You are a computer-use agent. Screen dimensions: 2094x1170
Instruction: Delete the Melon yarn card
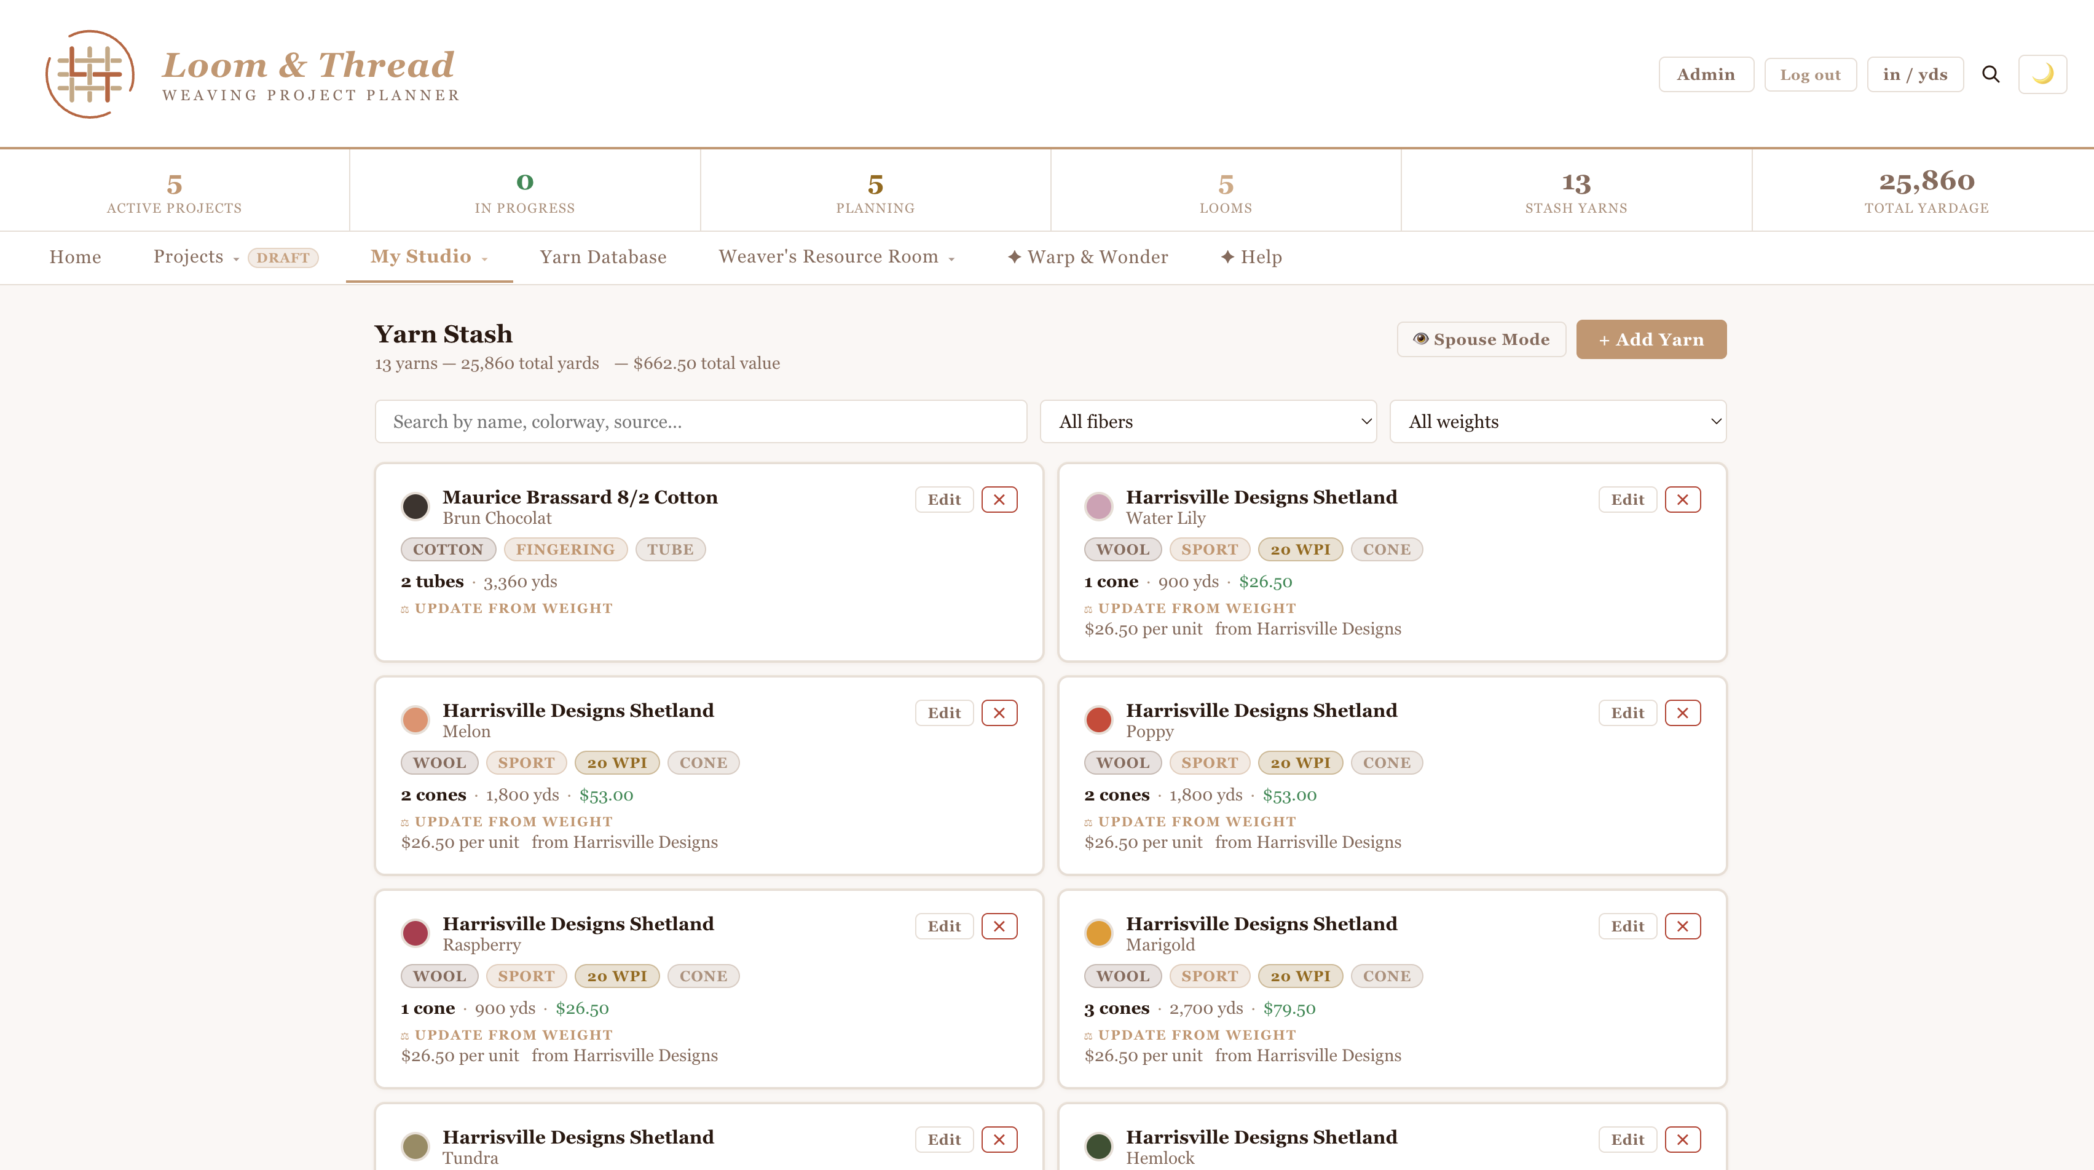(999, 713)
